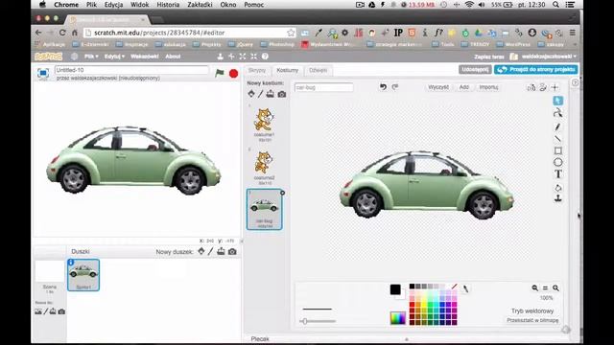The width and height of the screenshot is (614, 345).
Task: Select the Text tool
Action: [x=558, y=174]
